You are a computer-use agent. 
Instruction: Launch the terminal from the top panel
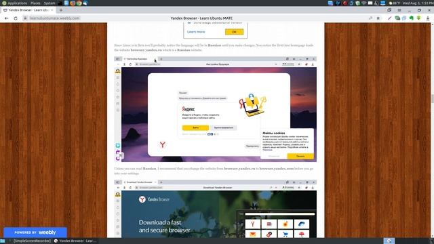point(60,3)
